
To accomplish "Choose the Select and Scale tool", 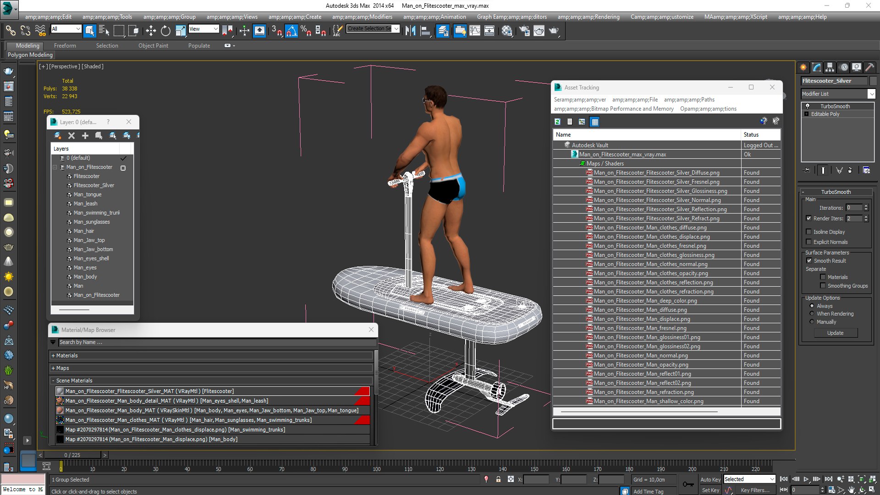I will tap(181, 31).
